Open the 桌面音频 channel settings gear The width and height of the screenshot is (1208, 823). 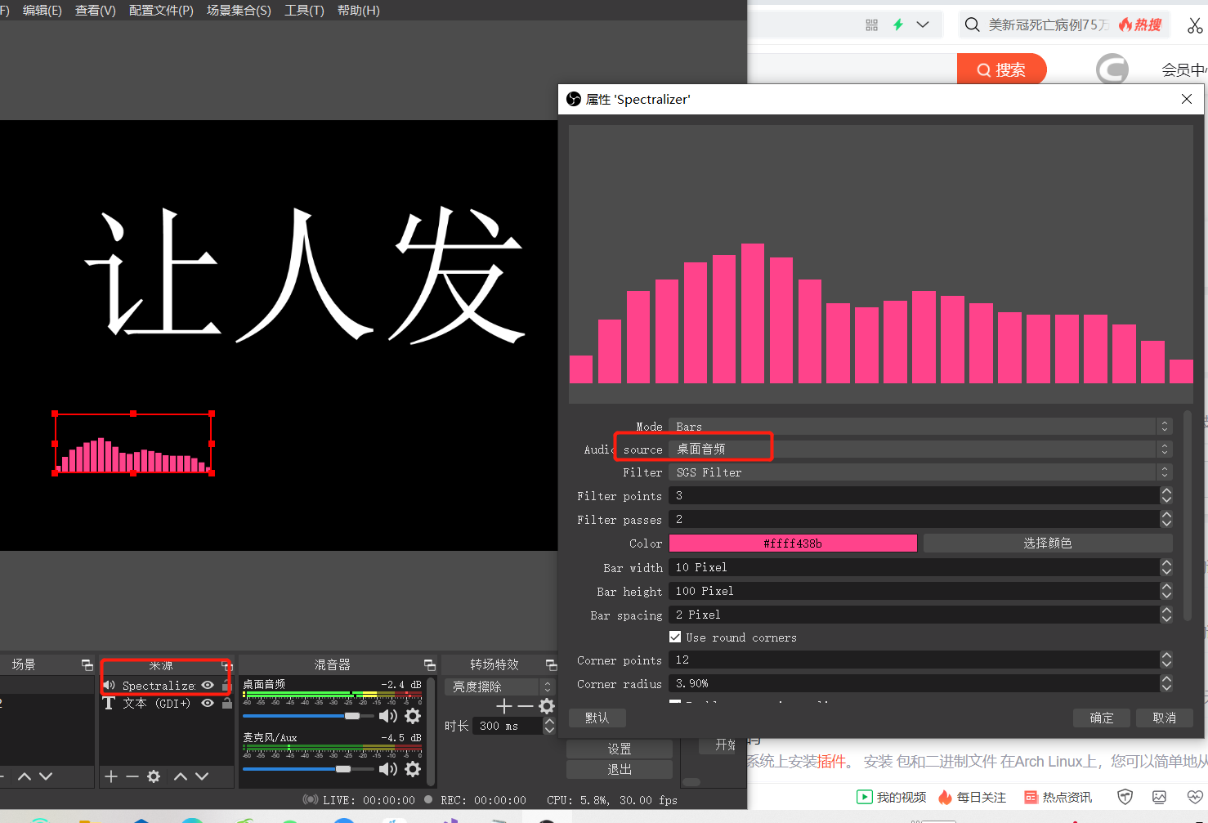(413, 716)
